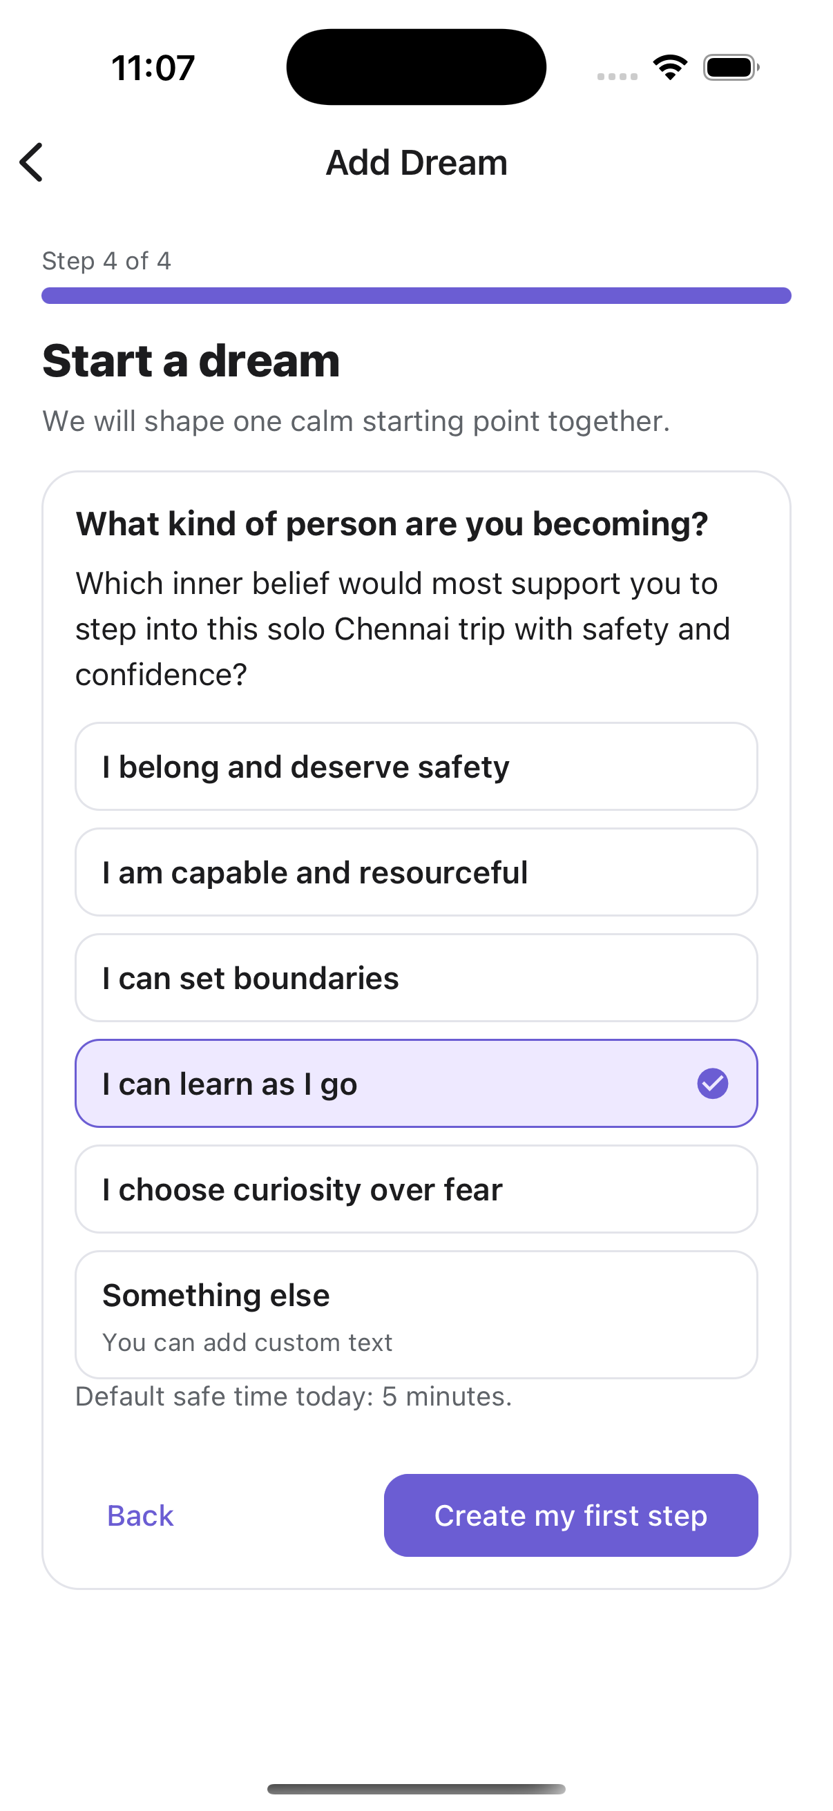The image size is (833, 1811).
Task: Pick the "I can set boundaries" option
Action: 416,978
